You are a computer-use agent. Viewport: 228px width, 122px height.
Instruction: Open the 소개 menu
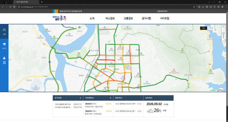pos(92,18)
